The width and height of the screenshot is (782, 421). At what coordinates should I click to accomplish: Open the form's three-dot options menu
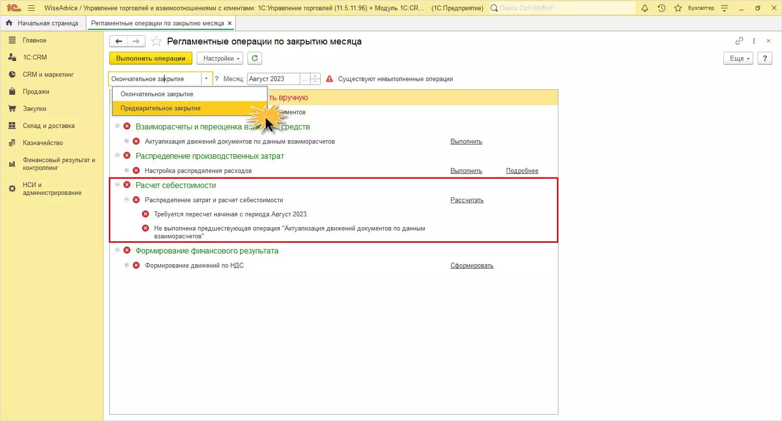tap(754, 41)
